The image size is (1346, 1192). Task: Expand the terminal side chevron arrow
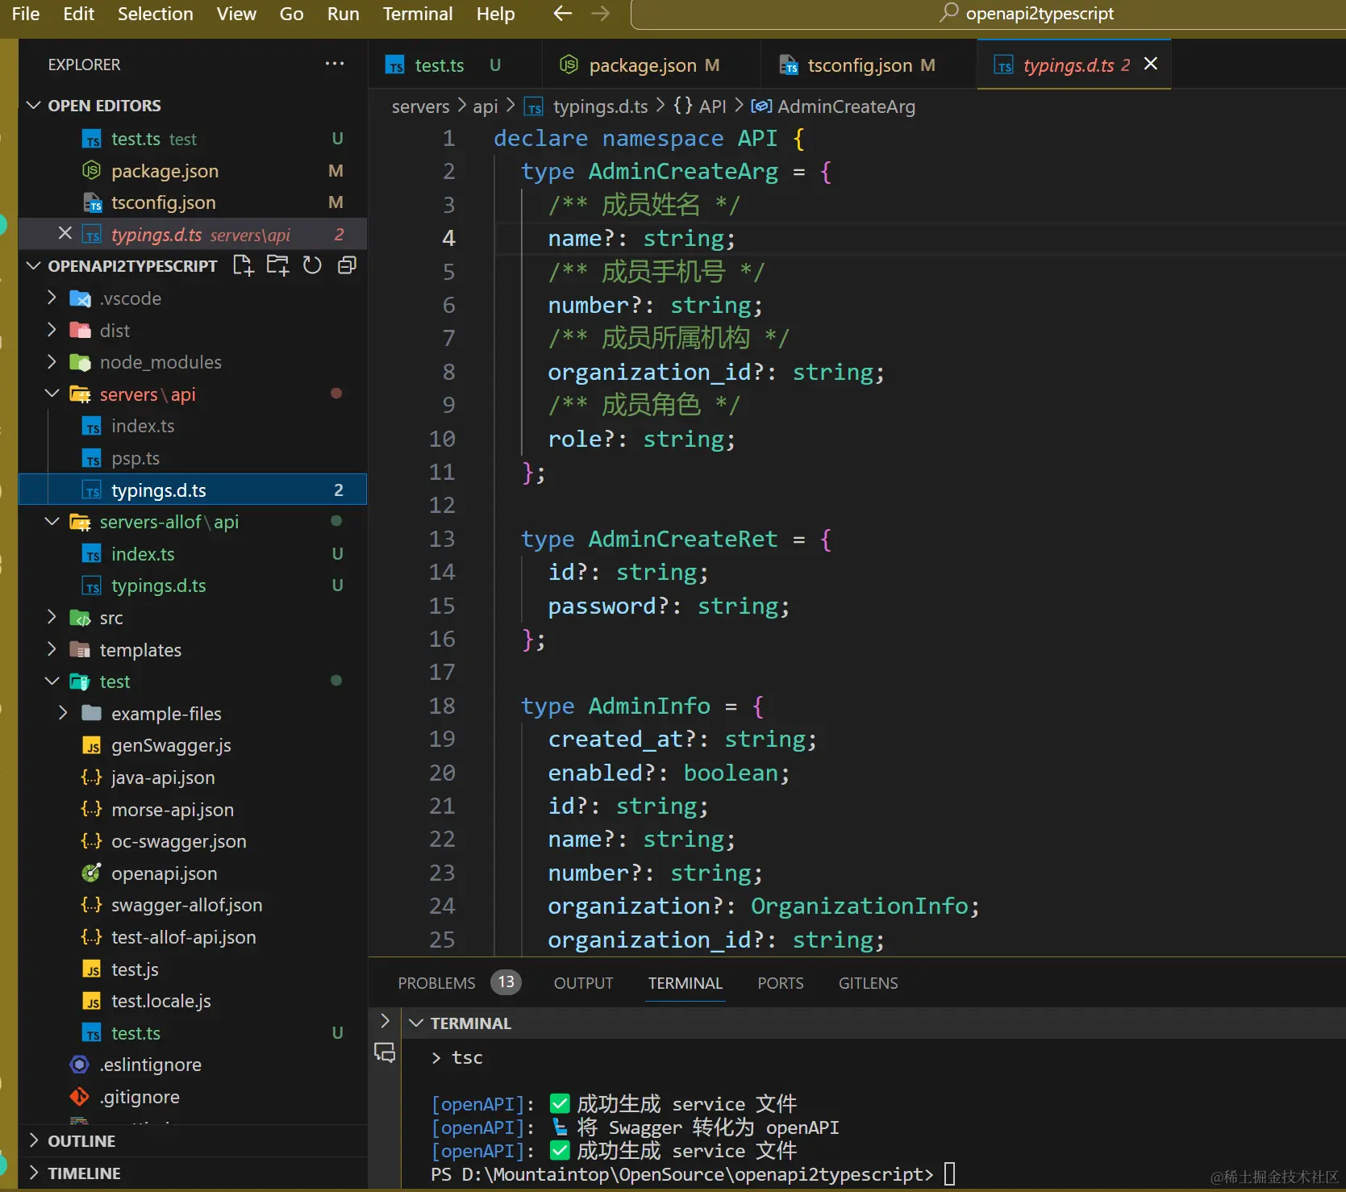385,1021
